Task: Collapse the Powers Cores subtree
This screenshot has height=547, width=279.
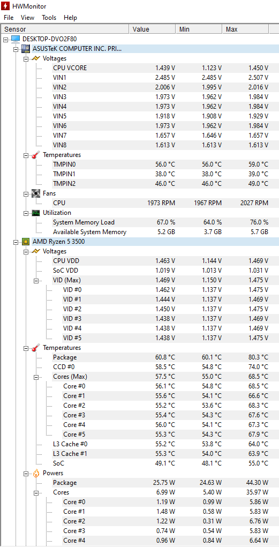Action: 36,492
